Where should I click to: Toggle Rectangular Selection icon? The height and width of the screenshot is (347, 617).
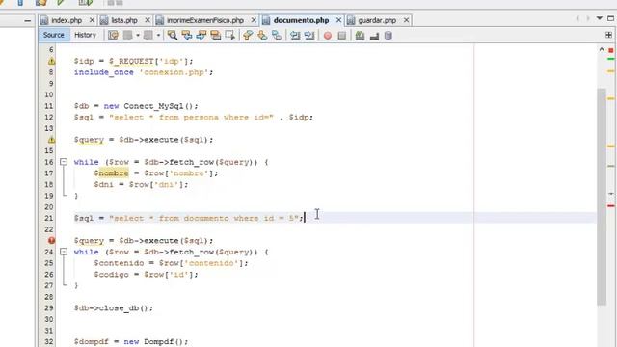pyautogui.click(x=229, y=36)
